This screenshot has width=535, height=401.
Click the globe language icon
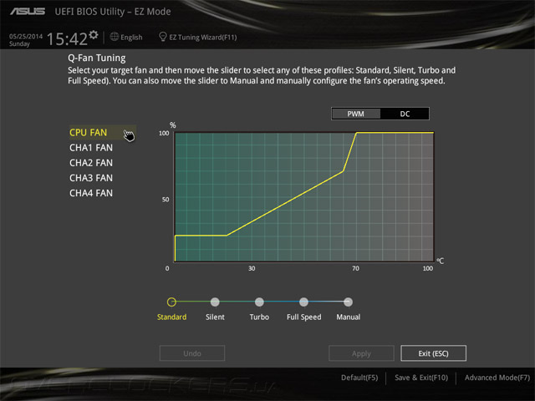tap(115, 37)
